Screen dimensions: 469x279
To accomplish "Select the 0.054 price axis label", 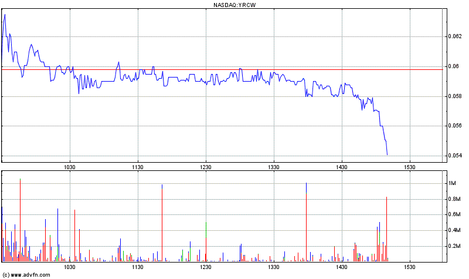I will click(455, 156).
